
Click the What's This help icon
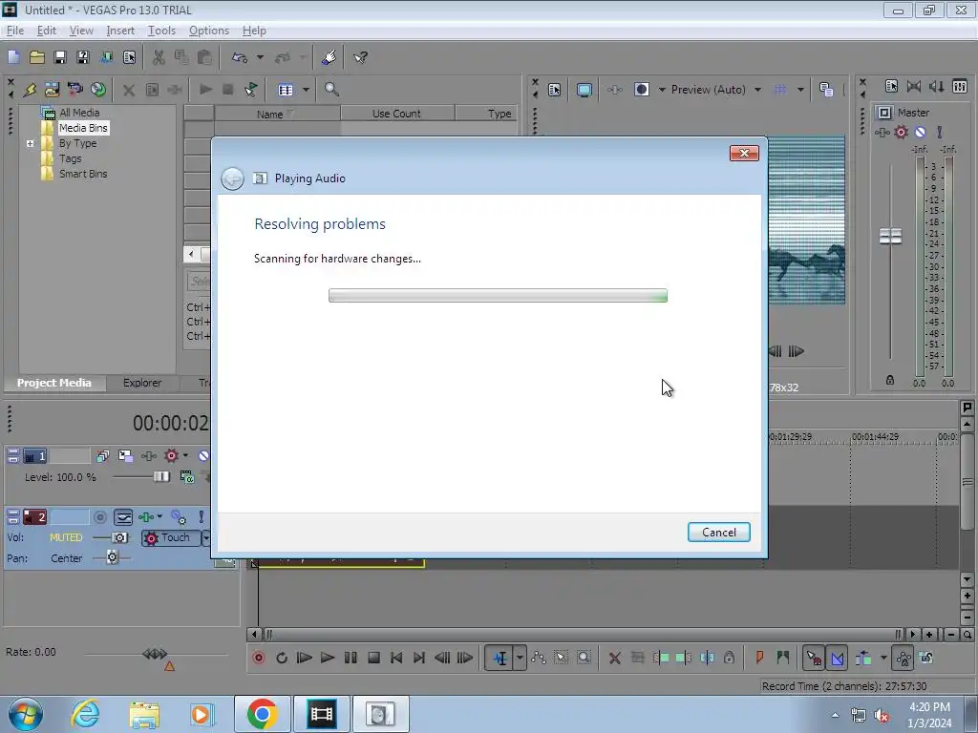360,57
